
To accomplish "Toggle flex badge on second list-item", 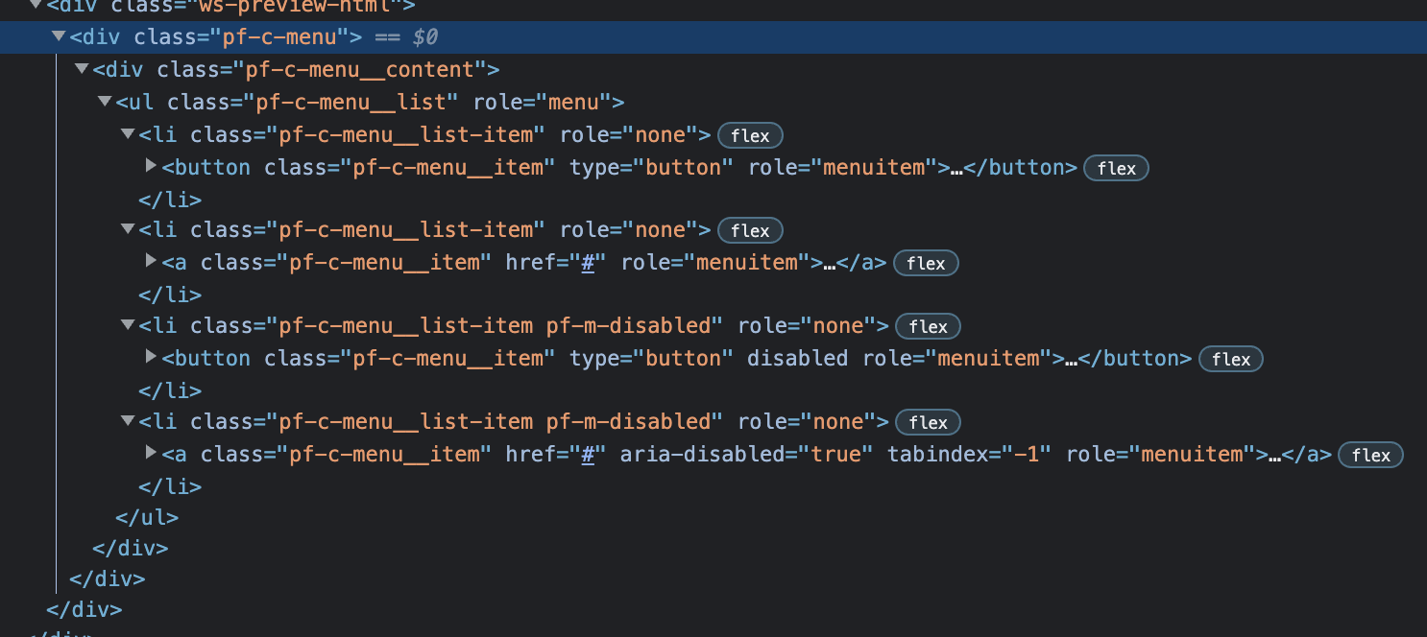I will point(750,230).
